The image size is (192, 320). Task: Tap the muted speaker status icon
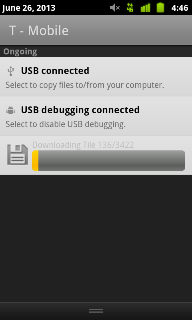[115, 8]
